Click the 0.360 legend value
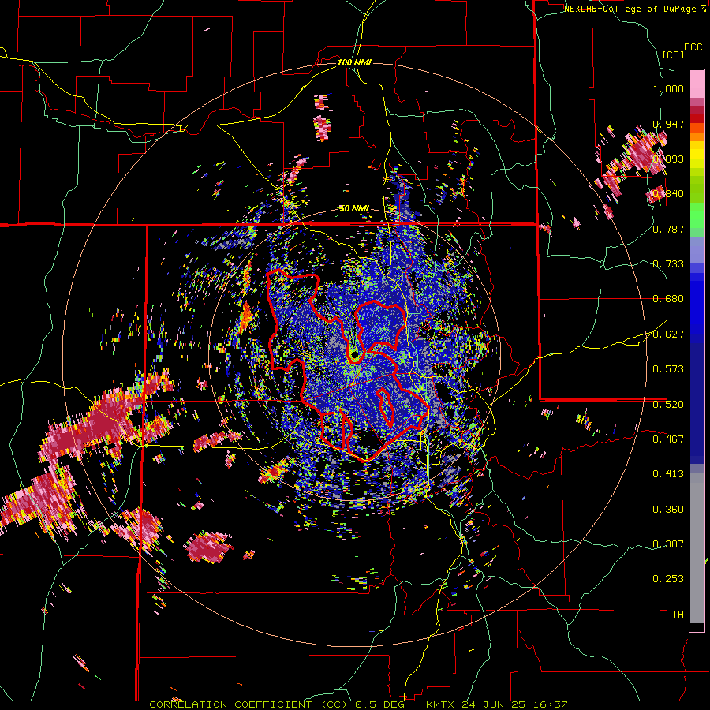This screenshot has width=710, height=710. click(668, 510)
